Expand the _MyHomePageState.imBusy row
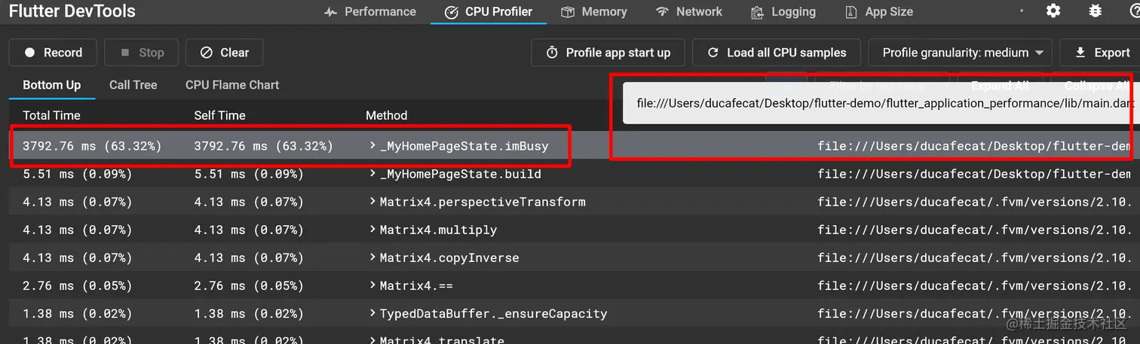The image size is (1140, 344). (x=372, y=145)
